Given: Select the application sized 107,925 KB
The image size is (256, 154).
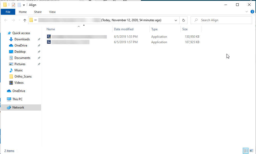Looking at the screenshot, I should click(123, 42).
